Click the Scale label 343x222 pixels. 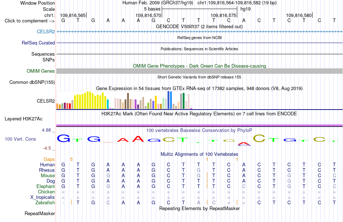coord(49,9)
